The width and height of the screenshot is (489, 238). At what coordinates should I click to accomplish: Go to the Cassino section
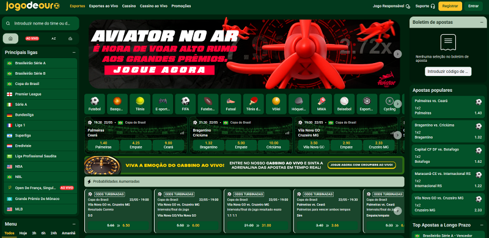click(x=129, y=6)
